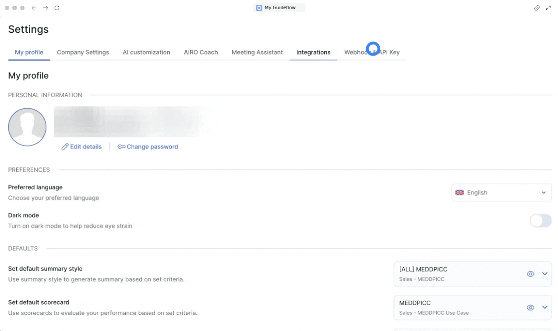Viewport: 558px width, 331px height.
Task: Click the browser forward arrow icon
Action: [x=46, y=8]
